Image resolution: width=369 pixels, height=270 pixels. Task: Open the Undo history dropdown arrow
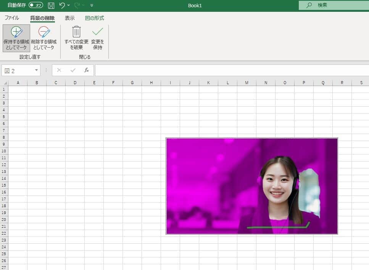pos(68,5)
